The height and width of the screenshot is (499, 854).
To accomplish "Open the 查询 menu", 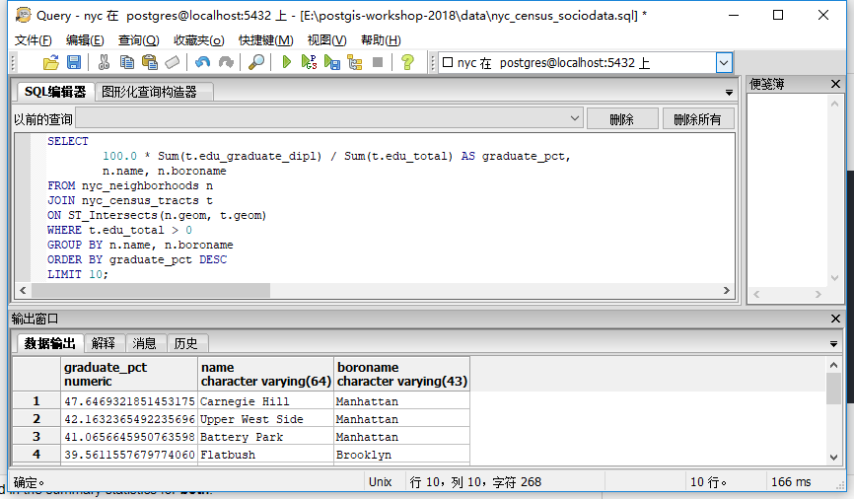I will pos(138,40).
